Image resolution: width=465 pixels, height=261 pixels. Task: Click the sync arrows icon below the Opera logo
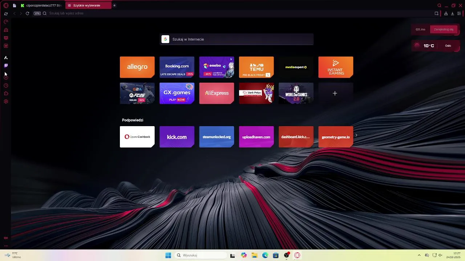6,14
